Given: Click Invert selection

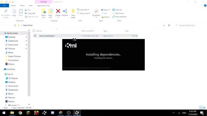Looking at the screenshot, I should tap(119, 17).
